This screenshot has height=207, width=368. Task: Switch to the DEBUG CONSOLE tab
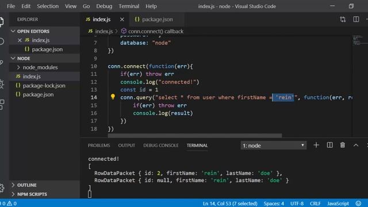(x=161, y=145)
